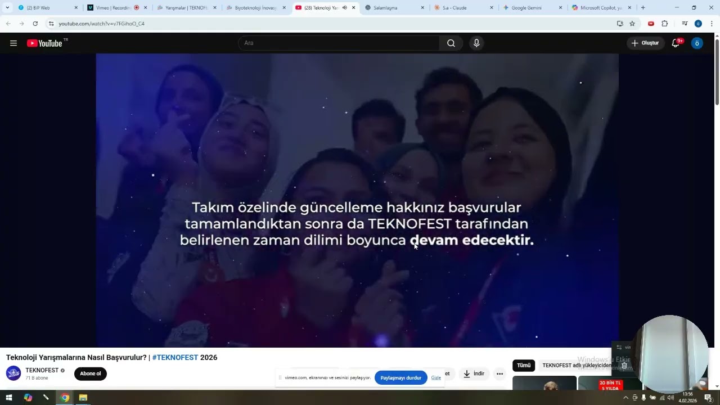This screenshot has width=720, height=405.
Task: Switch to the Vimeo Recording tab
Action: 117,8
